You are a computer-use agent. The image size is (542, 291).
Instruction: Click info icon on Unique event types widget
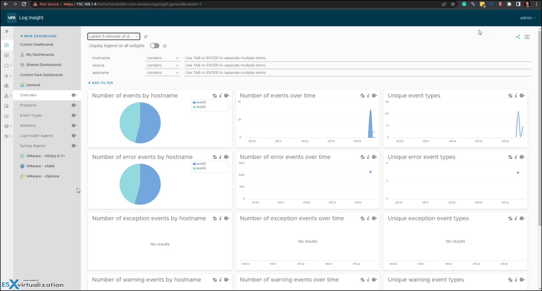[516, 95]
